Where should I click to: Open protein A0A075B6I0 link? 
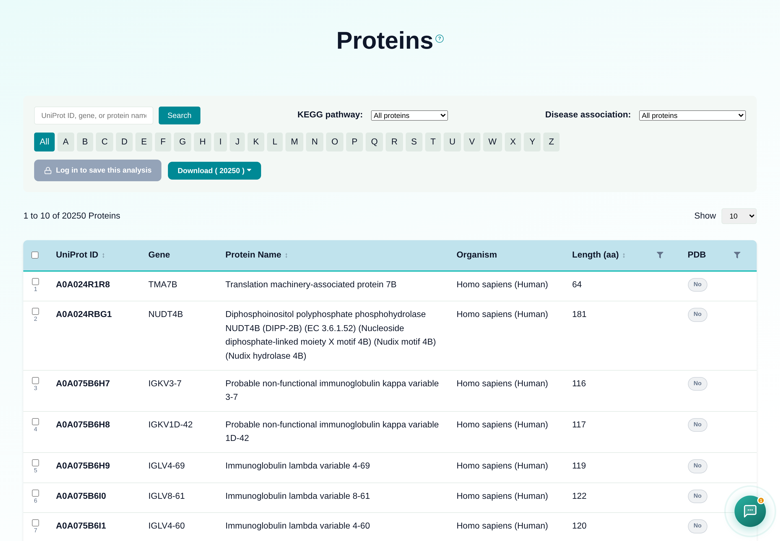pyautogui.click(x=81, y=496)
